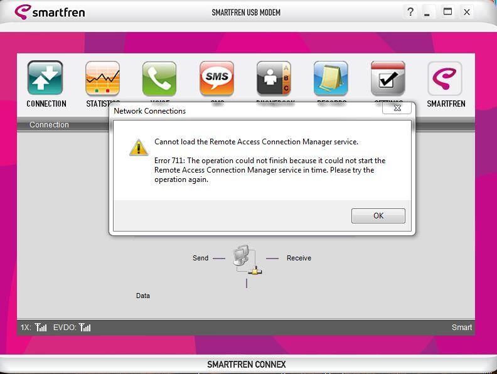Open the Smartfren logo icon
This screenshot has width=497, height=374.
(445, 78)
